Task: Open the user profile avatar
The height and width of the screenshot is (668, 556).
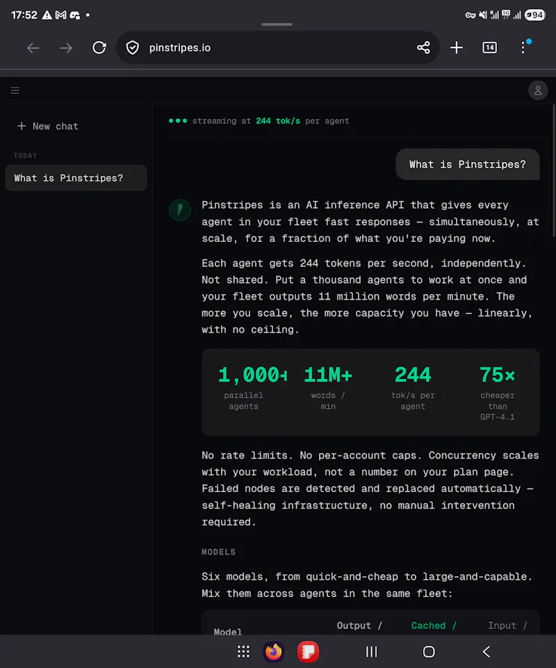Action: tap(538, 90)
